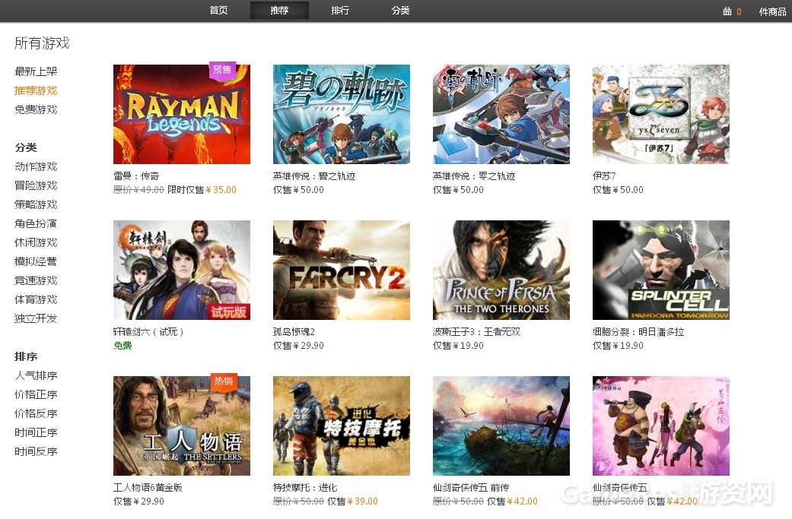Screen dimensions: 792x519
Task: Click the 免费 price label
Action: coord(122,346)
